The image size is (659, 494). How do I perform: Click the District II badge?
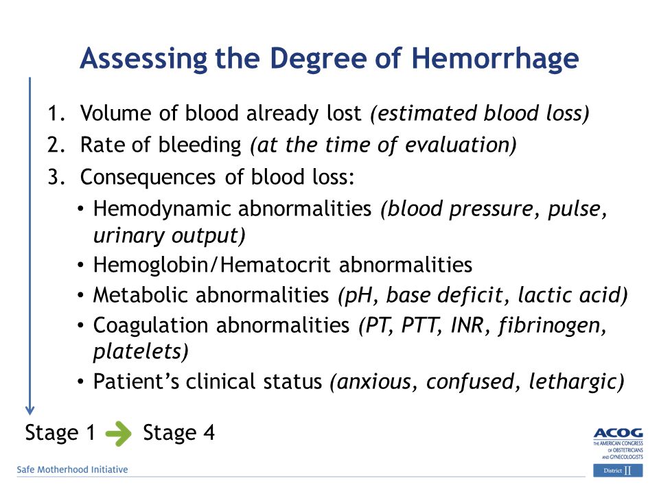pyautogui.click(x=618, y=471)
